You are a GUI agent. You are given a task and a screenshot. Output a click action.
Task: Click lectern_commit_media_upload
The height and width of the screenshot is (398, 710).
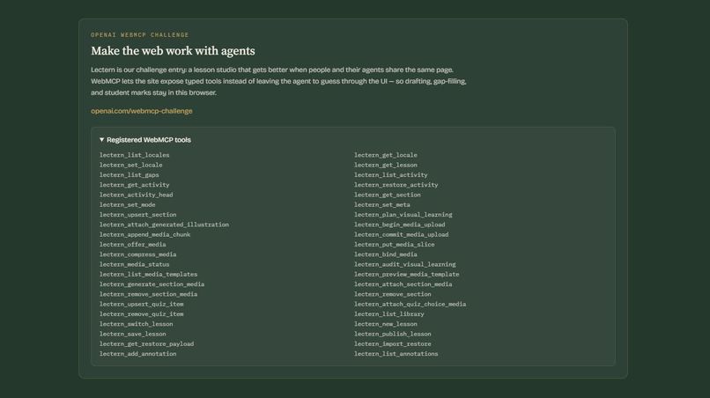(x=402, y=234)
